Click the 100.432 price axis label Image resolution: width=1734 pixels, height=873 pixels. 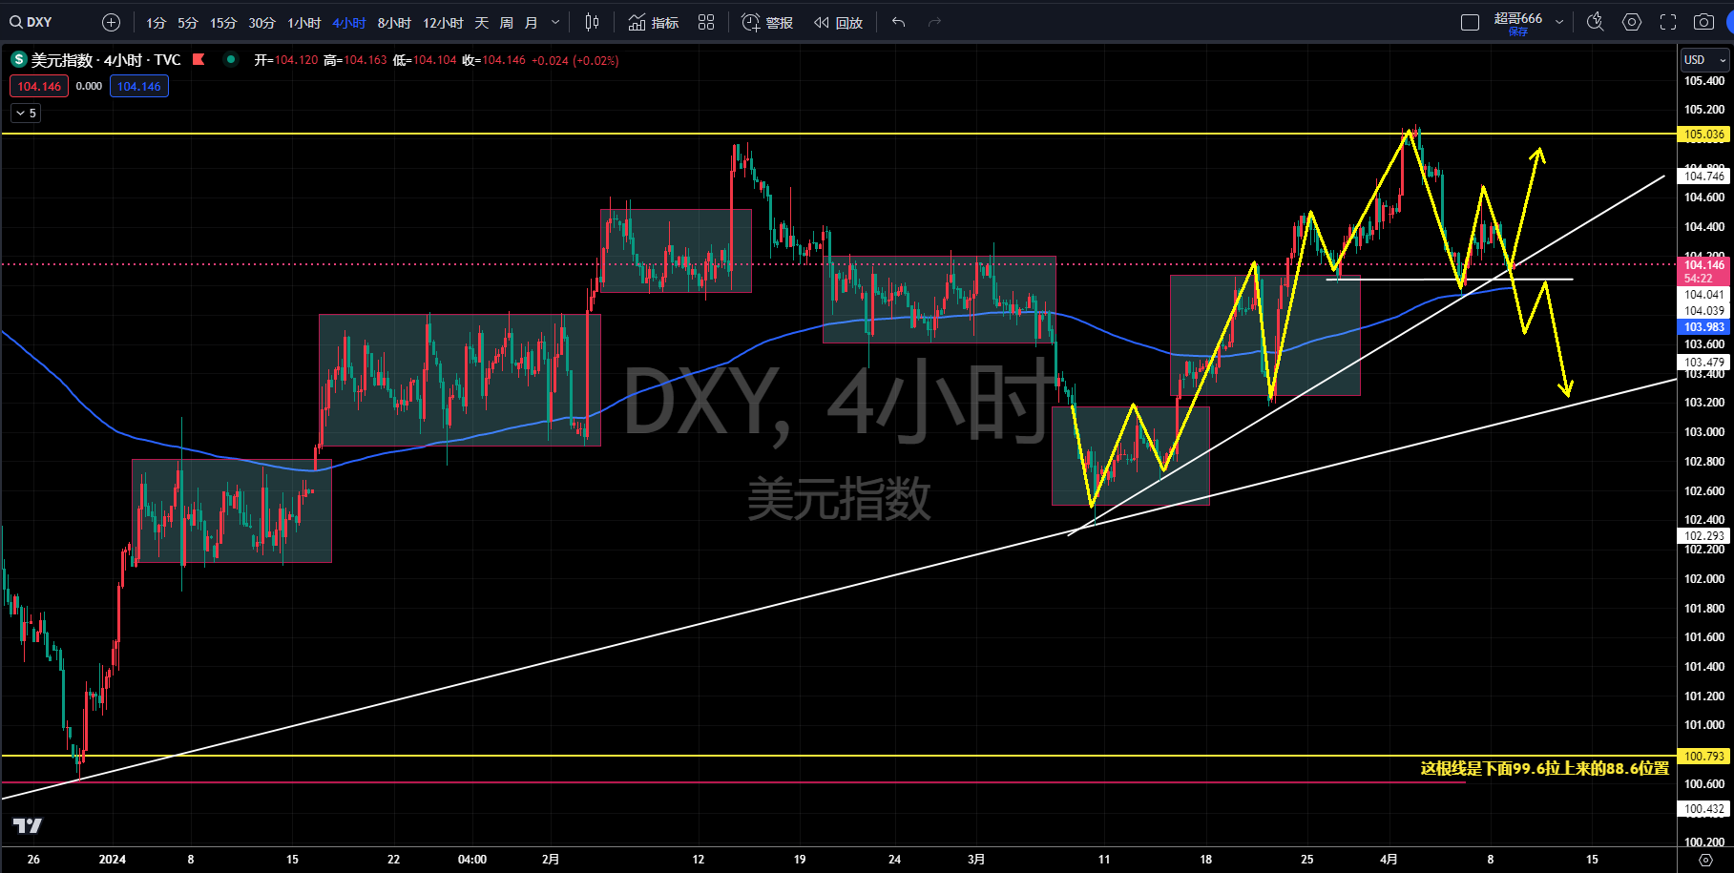point(1704,809)
